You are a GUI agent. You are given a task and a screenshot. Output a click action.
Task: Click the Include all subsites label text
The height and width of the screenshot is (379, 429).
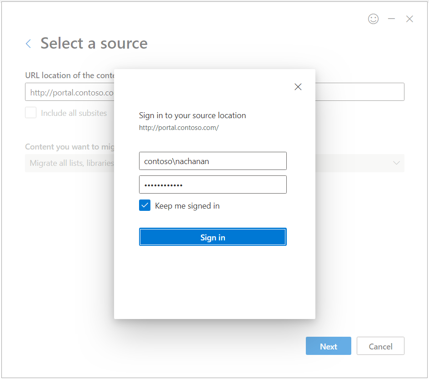click(x=74, y=113)
